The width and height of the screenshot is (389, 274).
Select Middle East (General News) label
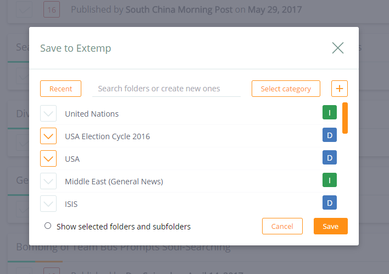(x=114, y=182)
